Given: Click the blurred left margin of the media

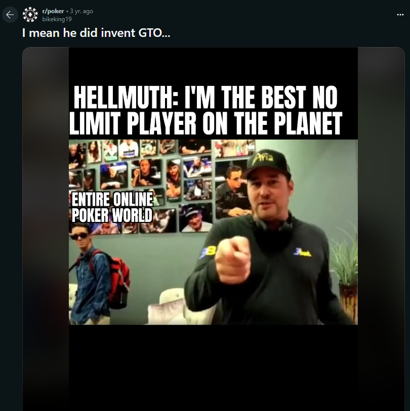Looking at the screenshot, I should point(46,227).
